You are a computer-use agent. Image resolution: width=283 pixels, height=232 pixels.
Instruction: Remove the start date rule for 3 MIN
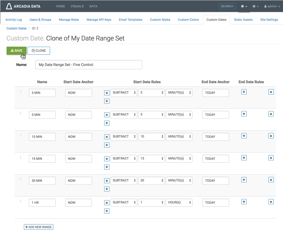point(107,93)
